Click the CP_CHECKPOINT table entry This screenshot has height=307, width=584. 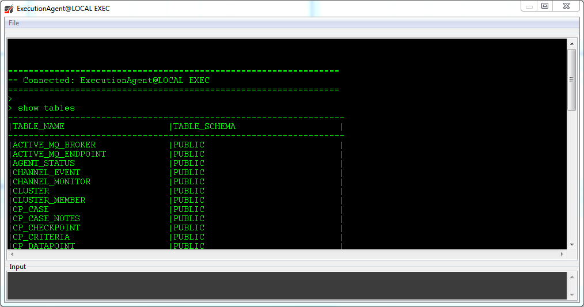point(46,228)
